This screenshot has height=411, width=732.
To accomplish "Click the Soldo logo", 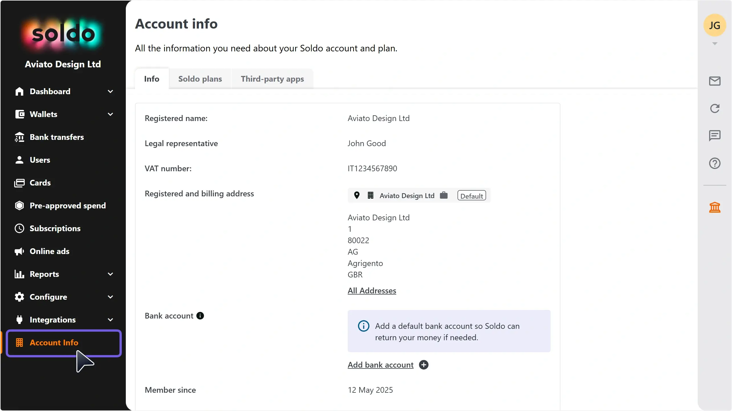I will pos(63,34).
